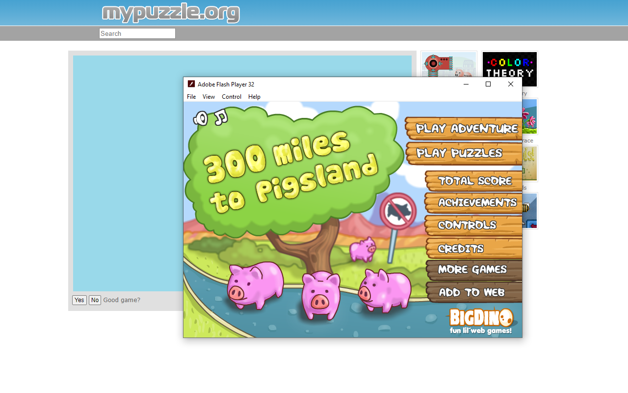View the Achievements sign
The height and width of the screenshot is (393, 628).
473,202
